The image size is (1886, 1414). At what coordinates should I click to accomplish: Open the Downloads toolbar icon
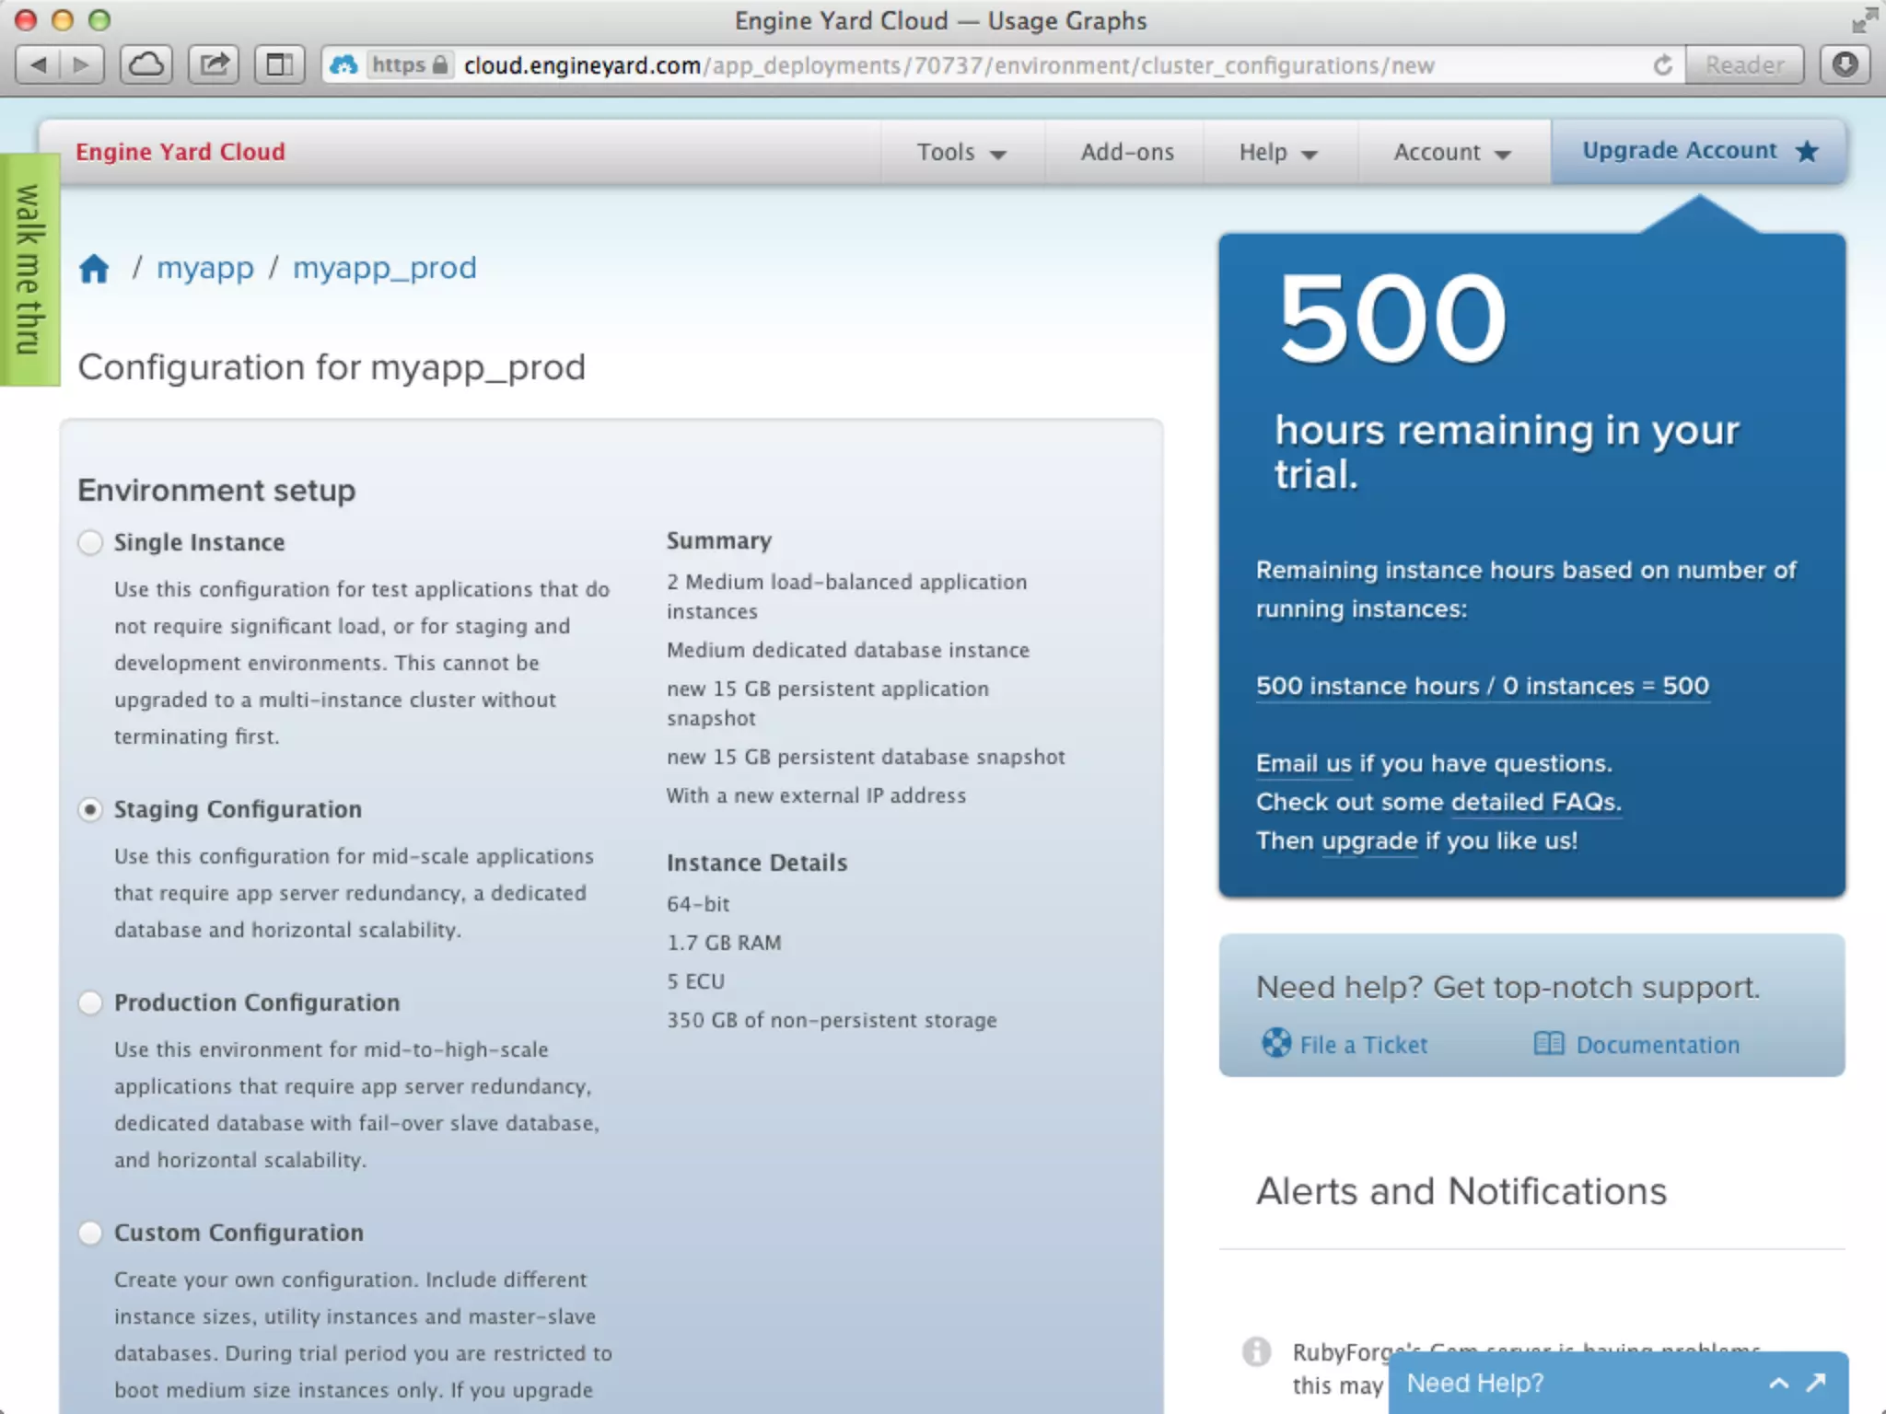(1845, 65)
